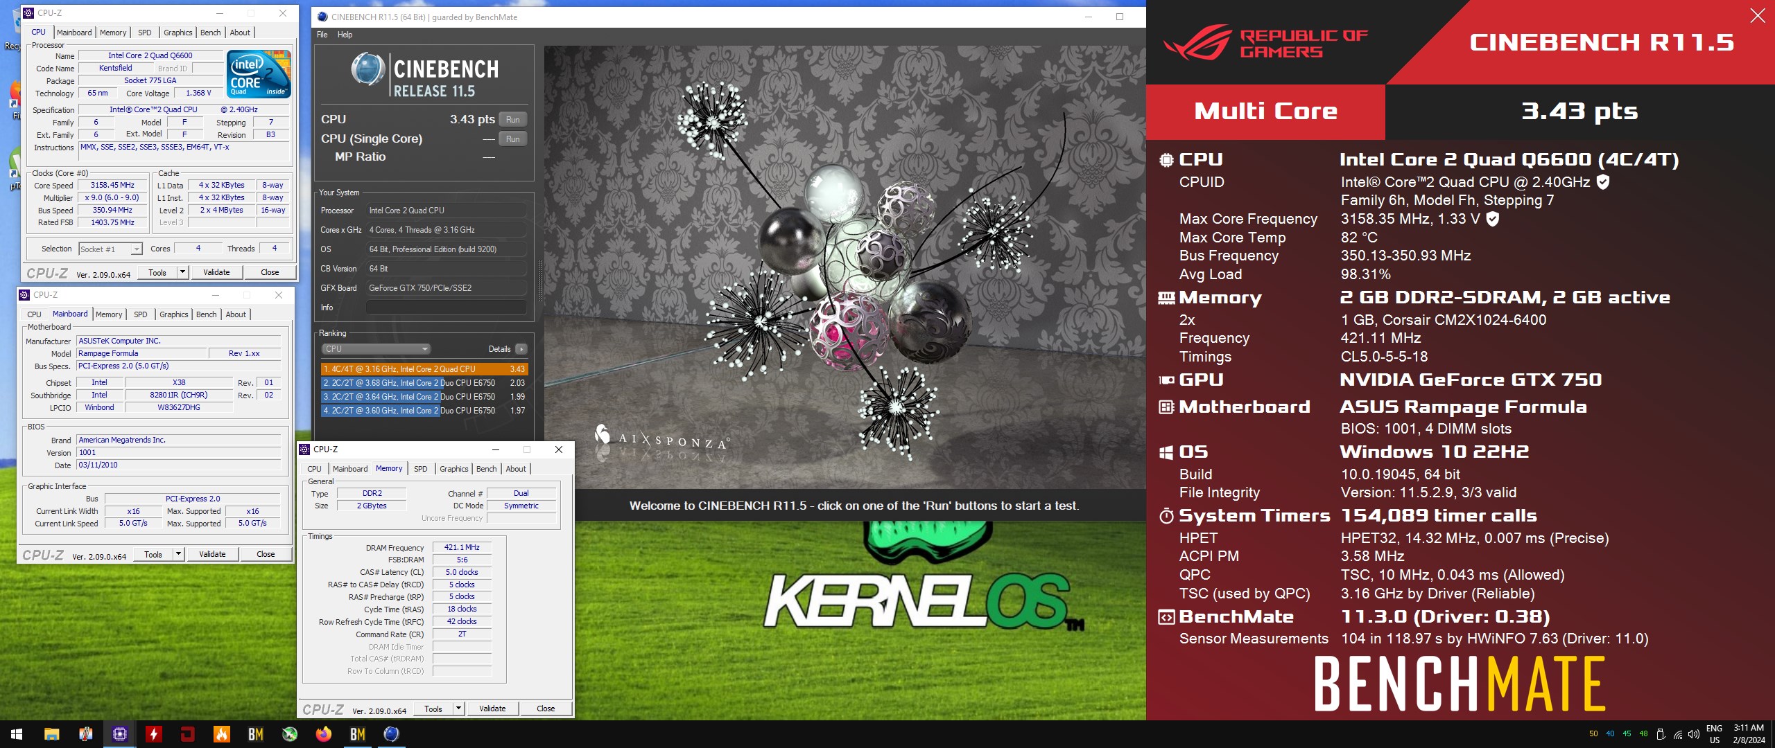Expand Tools arrow in CPU-Z Memory window

coord(458,709)
